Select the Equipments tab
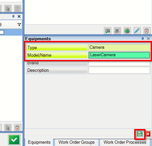The image size is (152, 146). point(39,142)
